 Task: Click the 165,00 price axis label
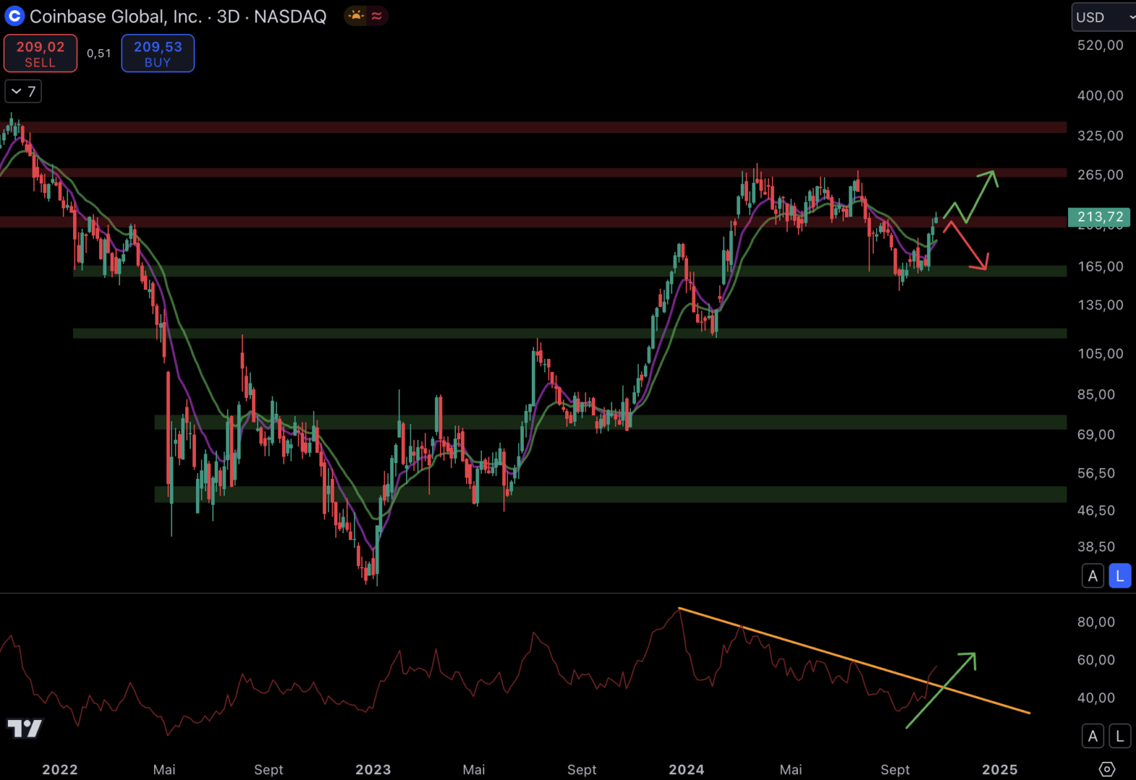(x=1100, y=266)
